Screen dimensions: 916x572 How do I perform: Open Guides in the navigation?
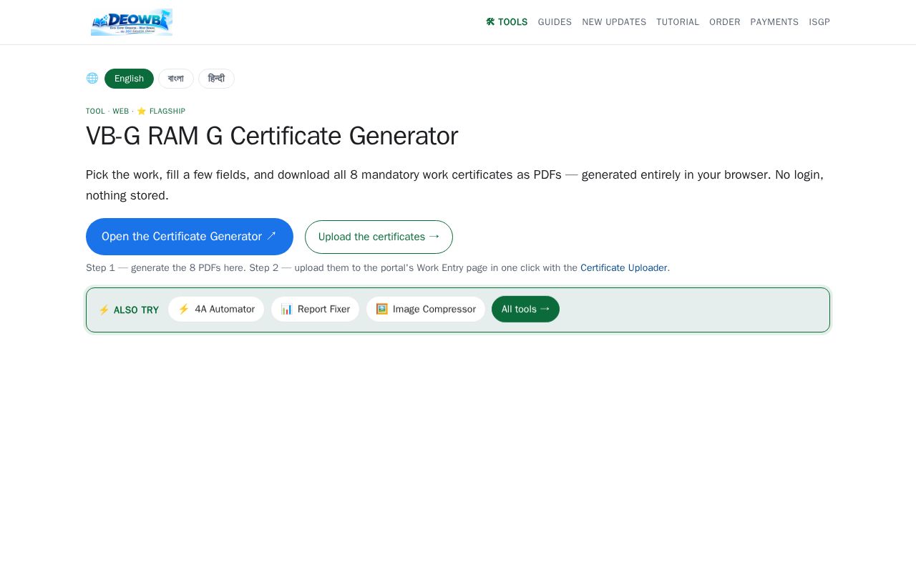pyautogui.click(x=555, y=22)
